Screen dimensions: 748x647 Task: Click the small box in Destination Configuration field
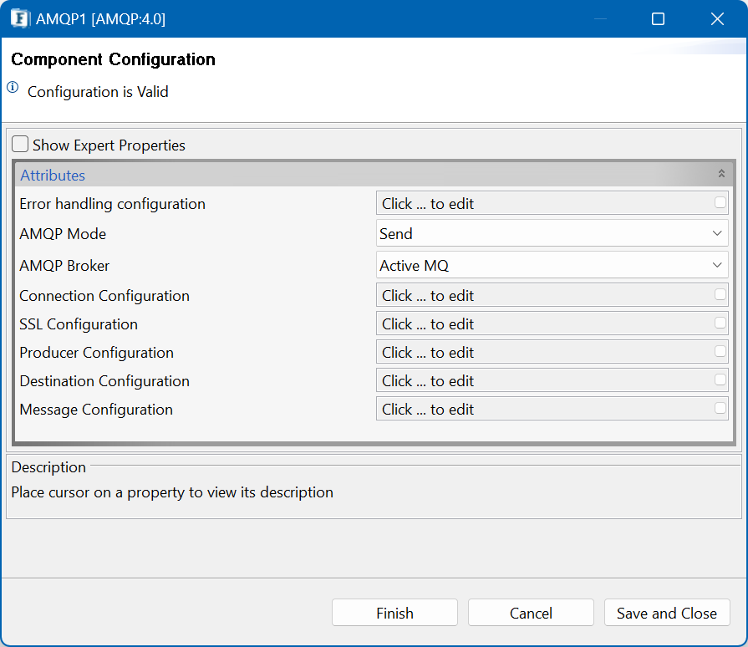[x=720, y=380]
